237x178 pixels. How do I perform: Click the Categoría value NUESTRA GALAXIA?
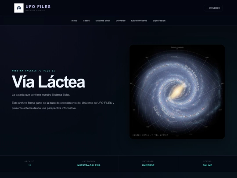point(89,165)
